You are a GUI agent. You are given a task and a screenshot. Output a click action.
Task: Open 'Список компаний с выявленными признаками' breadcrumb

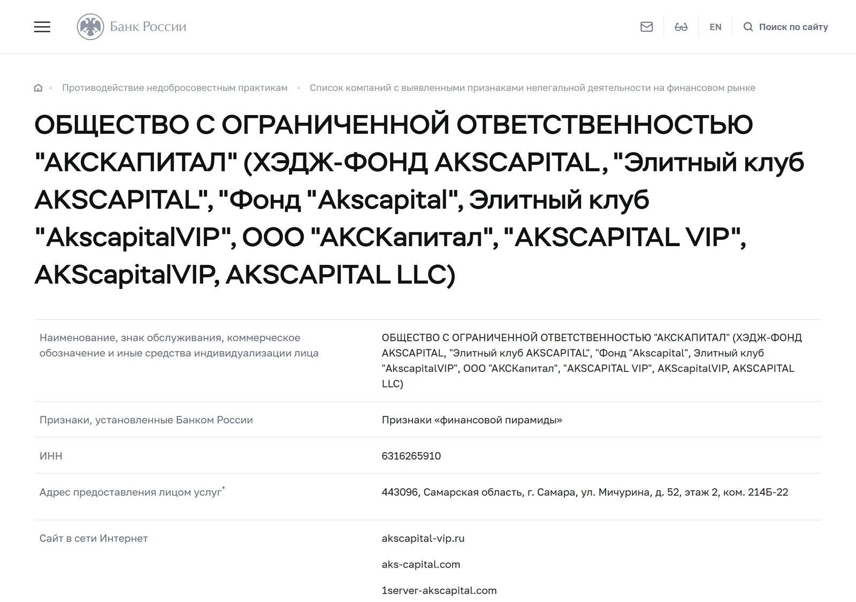coord(532,88)
